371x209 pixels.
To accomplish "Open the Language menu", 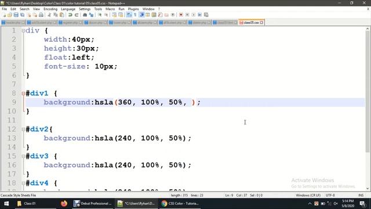I will [68, 9].
